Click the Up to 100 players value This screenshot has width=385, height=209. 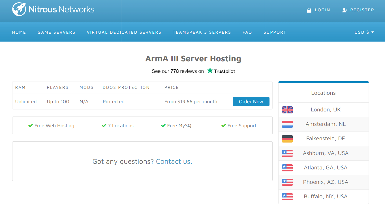pos(58,102)
